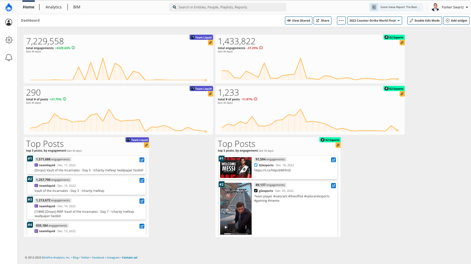
Task: Click Team Liquid tag on Top Posts
Action: pos(137,140)
